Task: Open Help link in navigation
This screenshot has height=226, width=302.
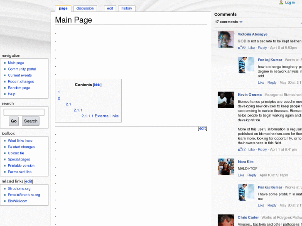Action: tap(12, 94)
